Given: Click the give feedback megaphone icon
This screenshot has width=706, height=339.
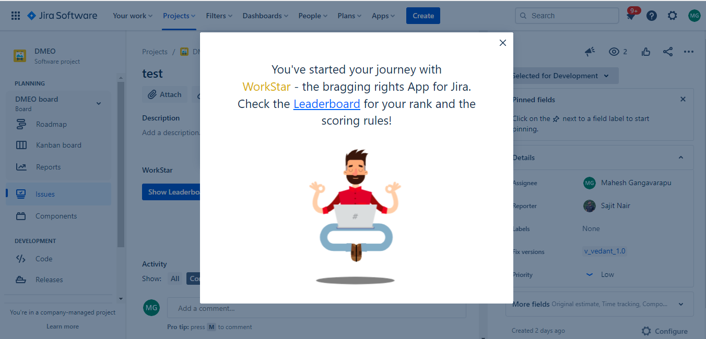Looking at the screenshot, I should coord(590,52).
